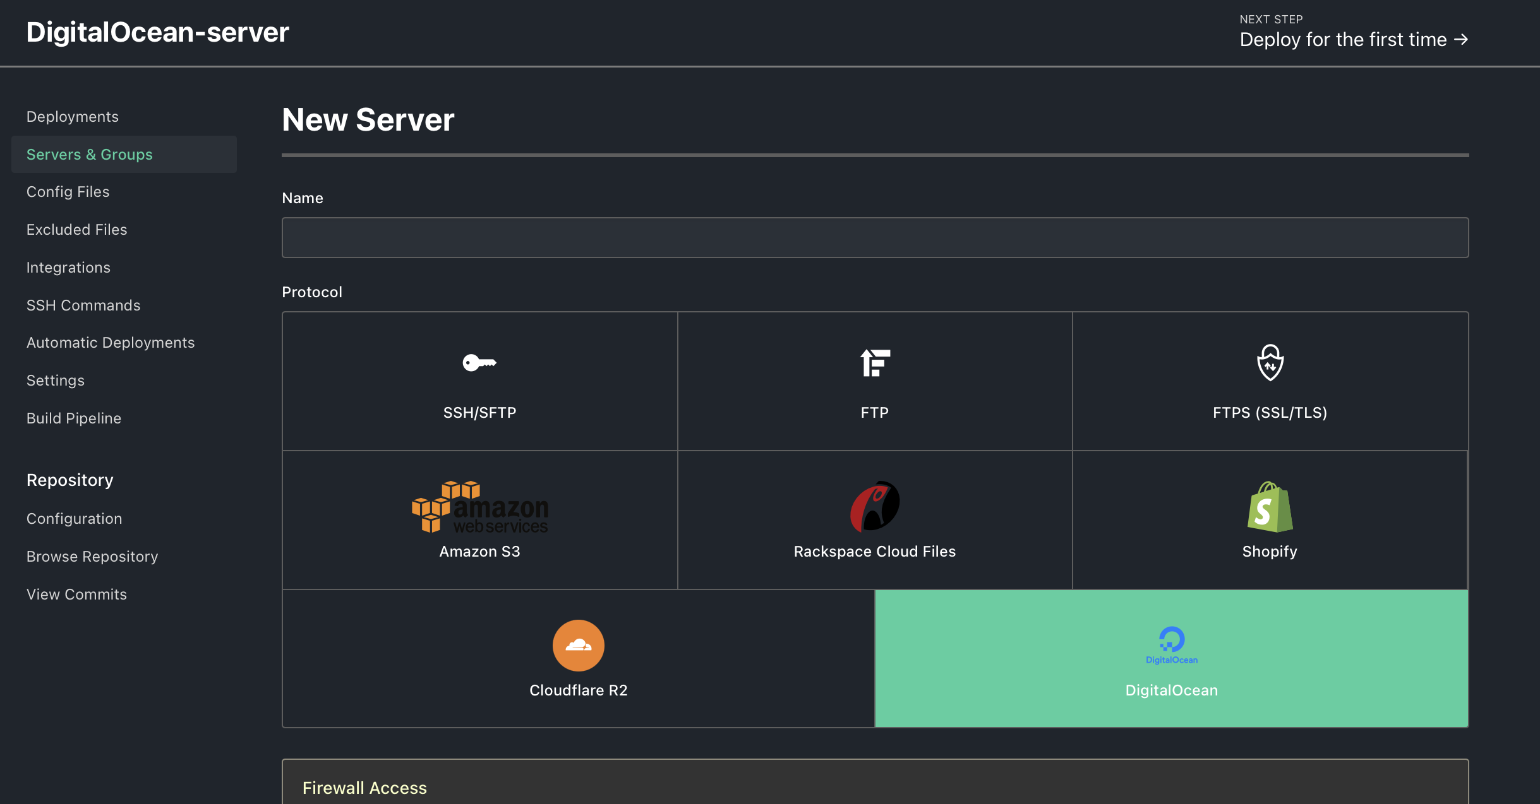The height and width of the screenshot is (804, 1540).
Task: Choose the FTP protocol label
Action: [x=875, y=413]
